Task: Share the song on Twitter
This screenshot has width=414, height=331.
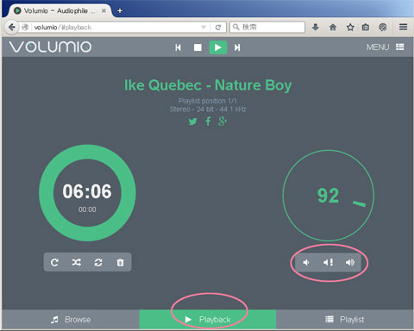Action: (x=192, y=122)
